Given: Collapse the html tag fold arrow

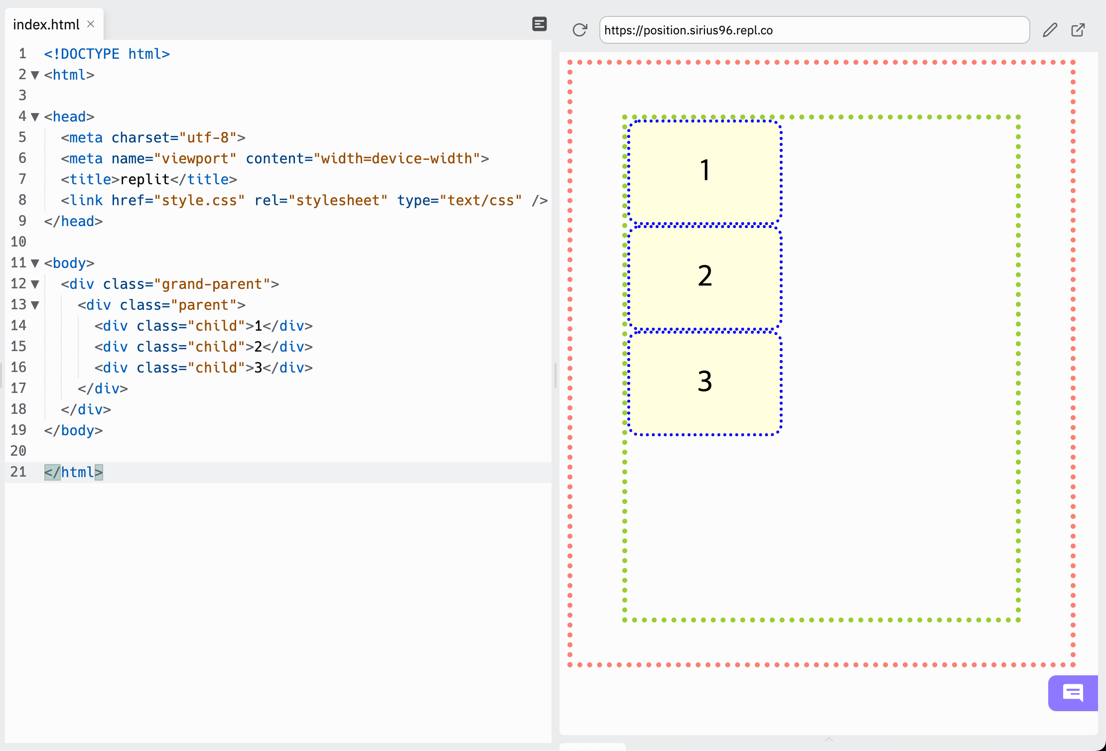Looking at the screenshot, I should (x=35, y=75).
